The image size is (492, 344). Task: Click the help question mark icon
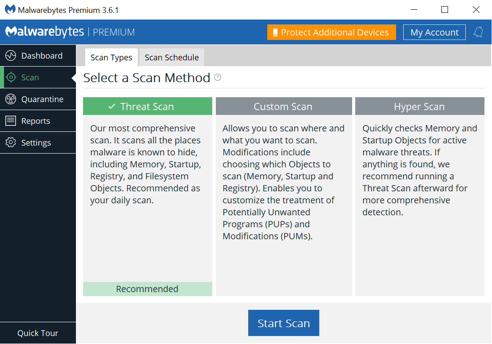click(218, 77)
